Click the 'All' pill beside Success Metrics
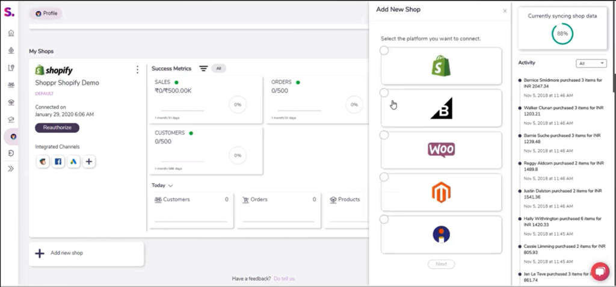The height and width of the screenshot is (287, 616). (218, 69)
